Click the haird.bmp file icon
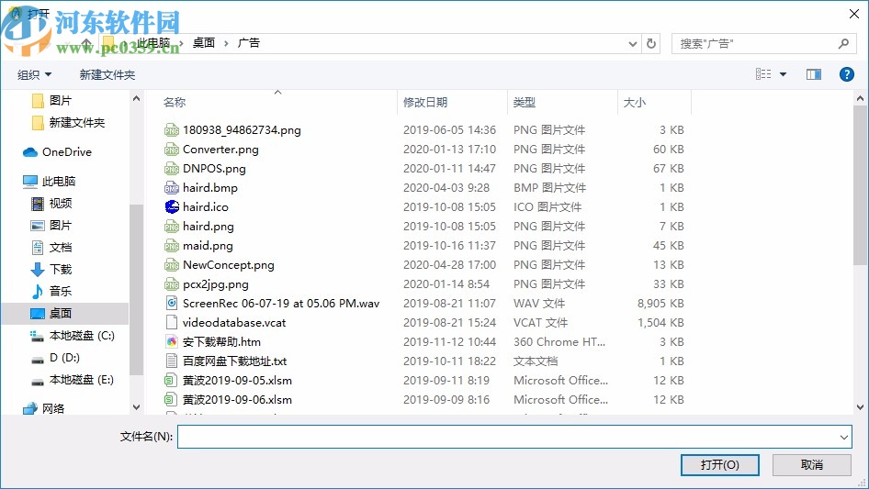This screenshot has height=489, width=869. [x=172, y=188]
